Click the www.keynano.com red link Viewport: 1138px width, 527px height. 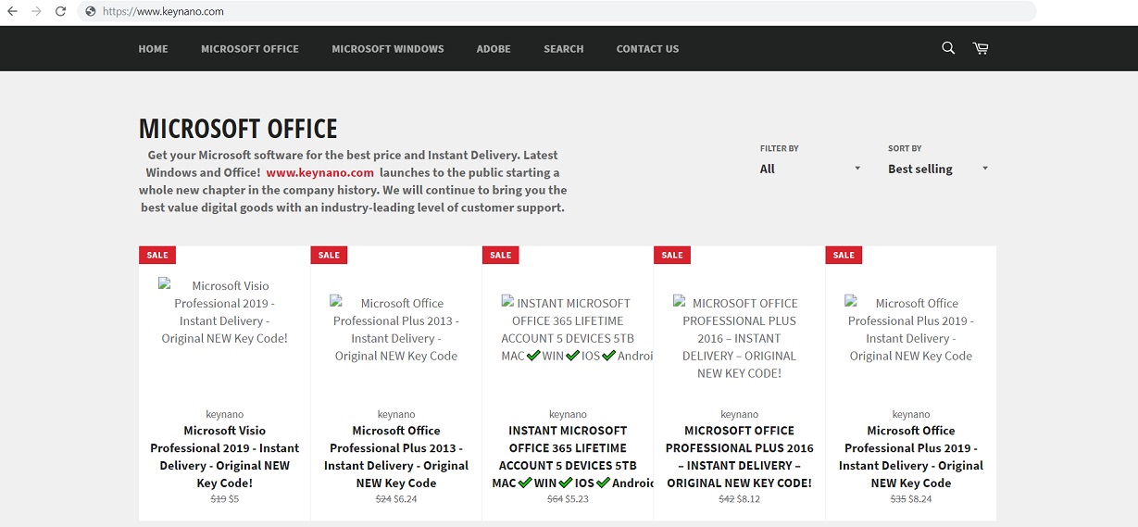click(320, 172)
